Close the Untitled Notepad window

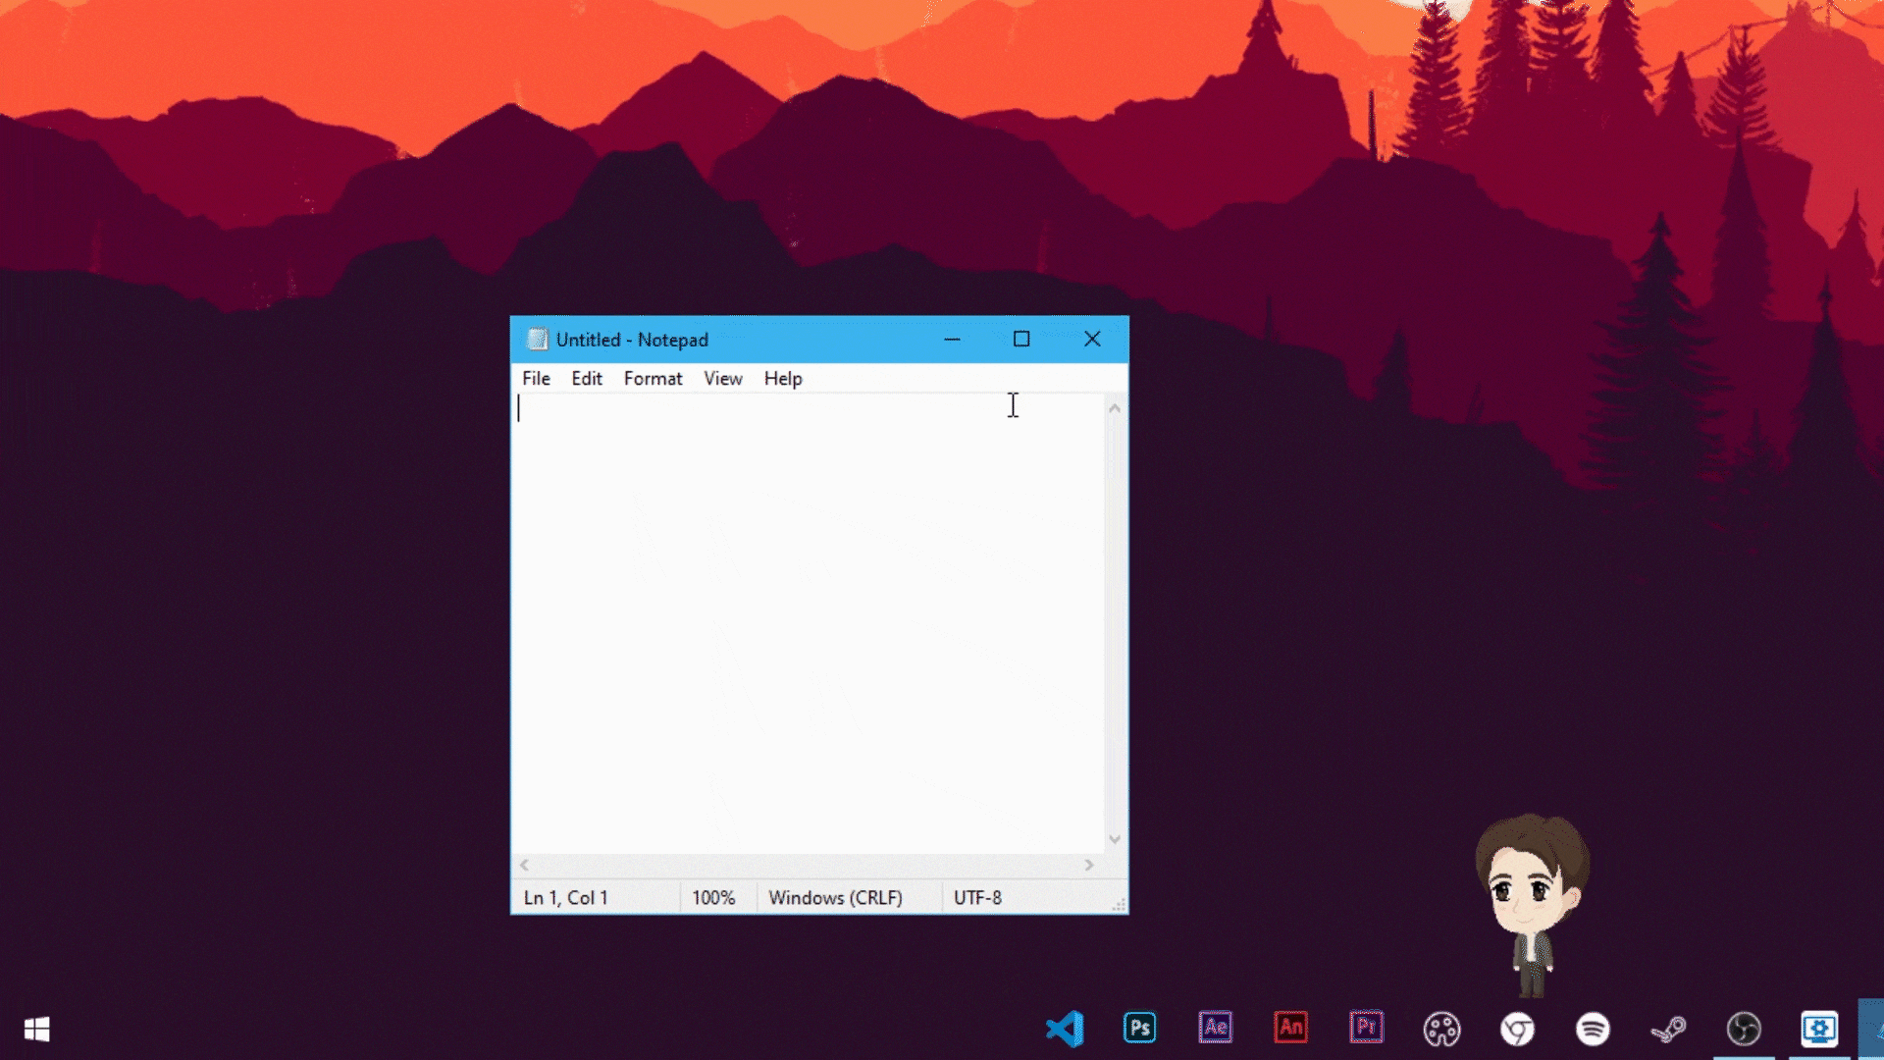pyautogui.click(x=1092, y=340)
